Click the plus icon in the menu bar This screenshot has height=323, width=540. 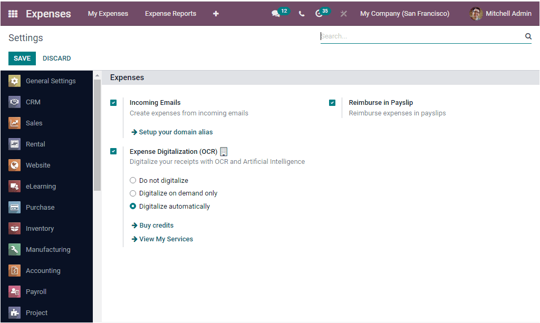pos(216,13)
